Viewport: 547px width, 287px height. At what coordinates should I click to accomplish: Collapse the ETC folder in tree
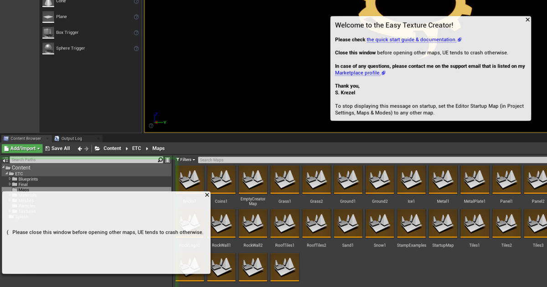point(7,174)
